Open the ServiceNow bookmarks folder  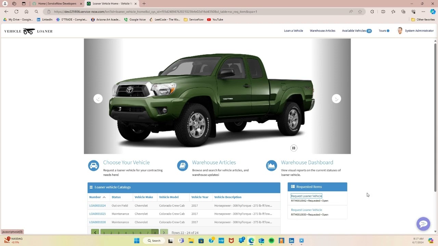(x=194, y=19)
